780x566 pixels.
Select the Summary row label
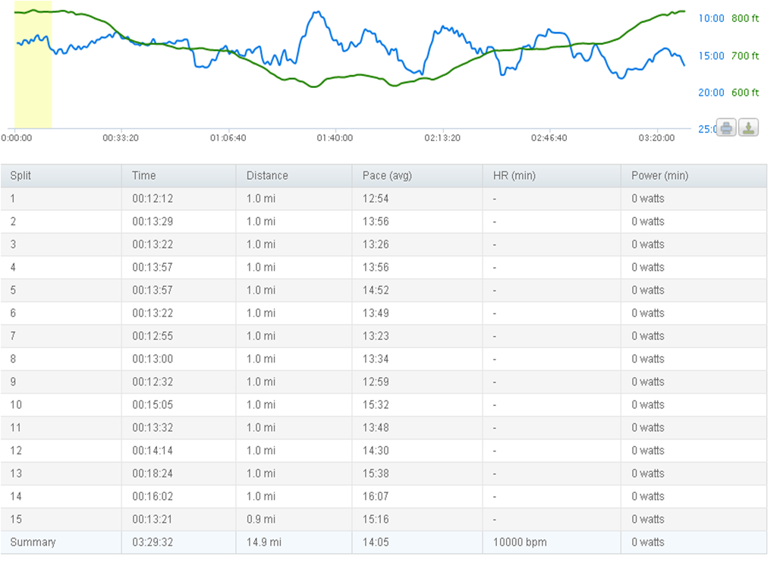coord(33,542)
